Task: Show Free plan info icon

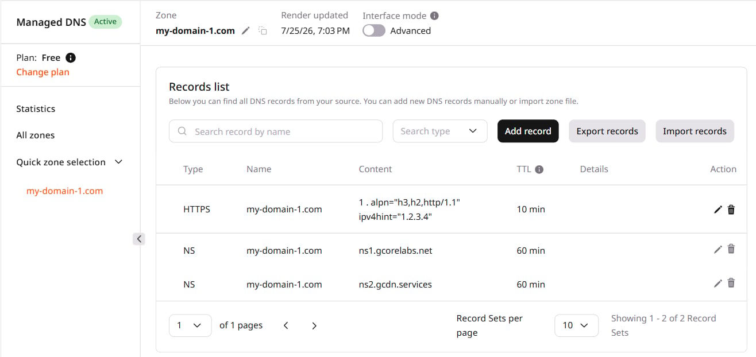Action: click(x=70, y=57)
